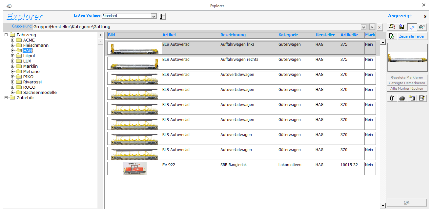Click the edit note pencil icon
Viewport: 432px width, 212px height.
click(422, 98)
